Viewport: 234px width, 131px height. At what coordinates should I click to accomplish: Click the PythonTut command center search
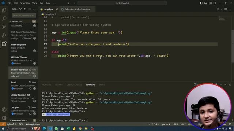click(122, 3)
